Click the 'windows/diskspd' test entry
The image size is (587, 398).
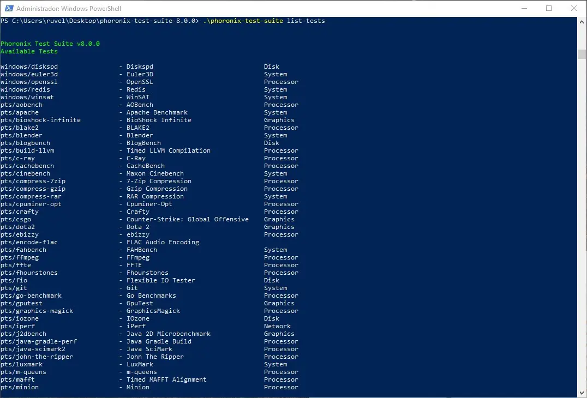point(29,67)
